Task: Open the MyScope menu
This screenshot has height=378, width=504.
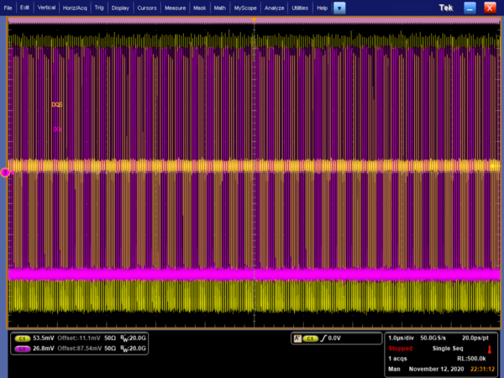Action: (x=245, y=8)
